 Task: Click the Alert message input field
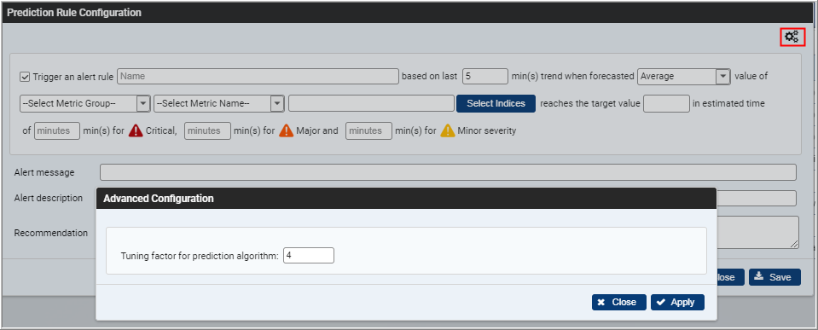click(448, 172)
